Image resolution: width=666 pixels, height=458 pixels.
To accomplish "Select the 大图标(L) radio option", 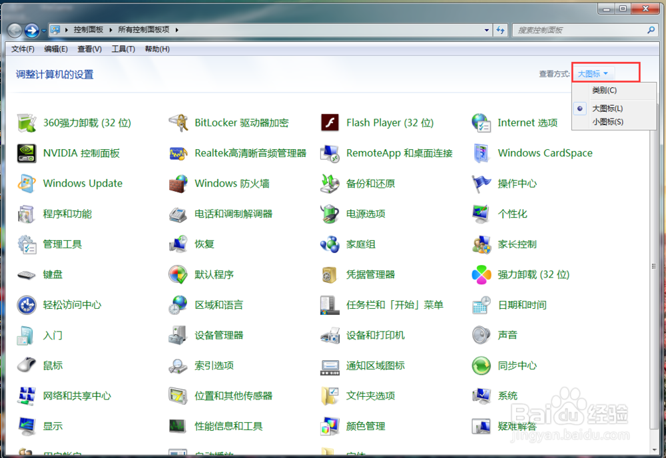I will (x=607, y=109).
